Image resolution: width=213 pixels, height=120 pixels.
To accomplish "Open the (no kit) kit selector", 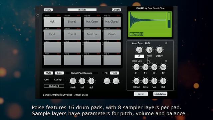I will [x=82, y=10].
